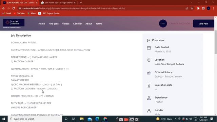
Task: Open Mail app on taskbar
Action: [x=90, y=119]
